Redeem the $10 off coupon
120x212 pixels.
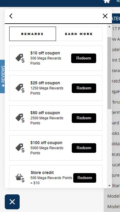pos(84,58)
